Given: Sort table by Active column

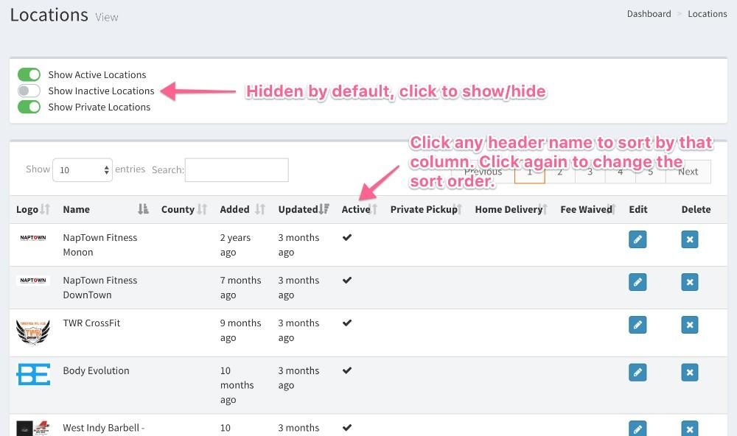Looking at the screenshot, I should (x=360, y=210).
